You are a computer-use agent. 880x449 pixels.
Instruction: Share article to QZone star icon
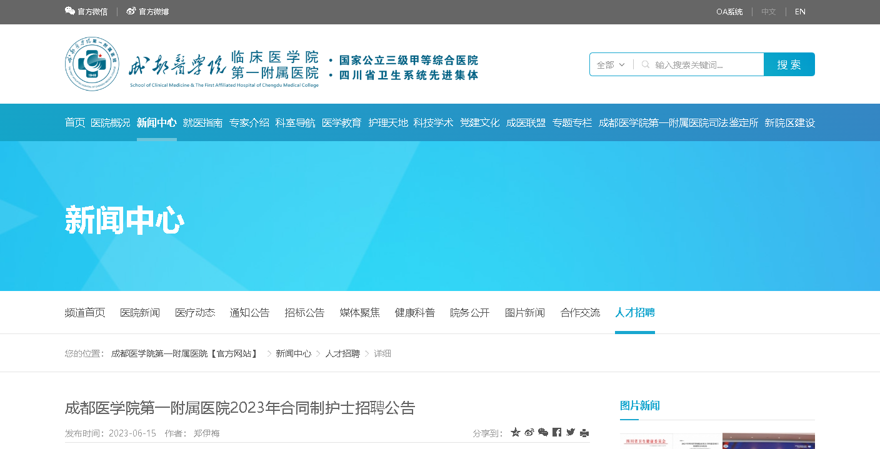point(516,432)
